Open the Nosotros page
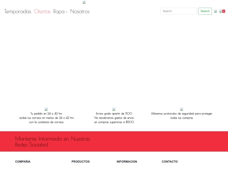Image resolution: width=228 pixels, height=171 pixels. (x=80, y=11)
